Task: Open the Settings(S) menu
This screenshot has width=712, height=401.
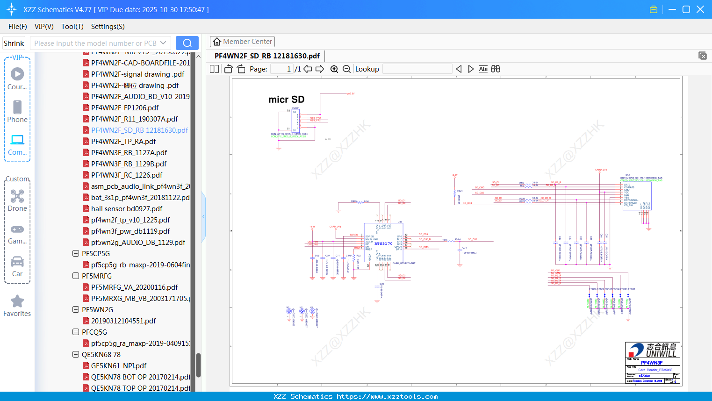Action: pos(108,27)
